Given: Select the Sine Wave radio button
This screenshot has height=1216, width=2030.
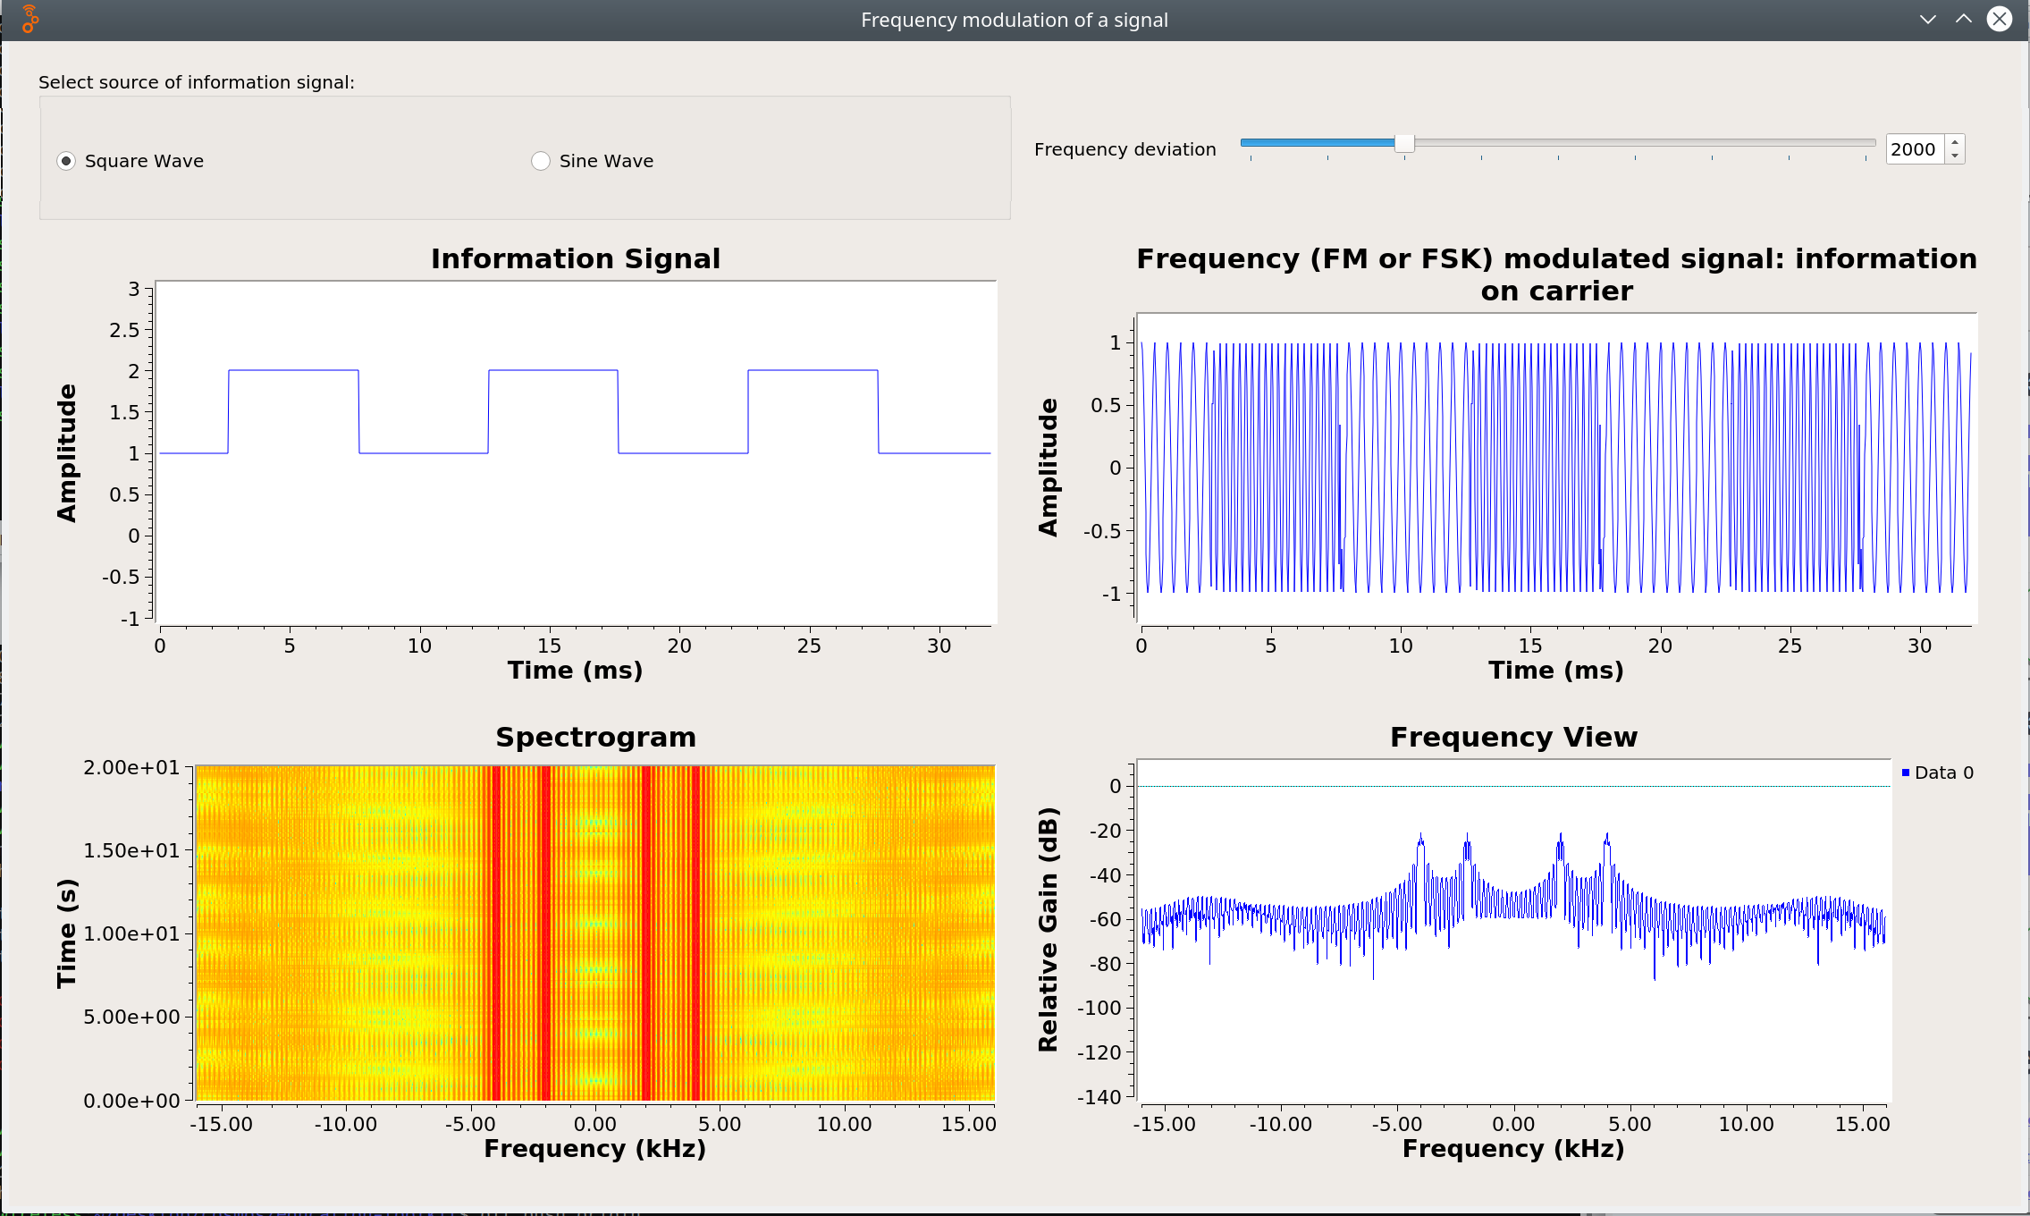Looking at the screenshot, I should pos(541,161).
